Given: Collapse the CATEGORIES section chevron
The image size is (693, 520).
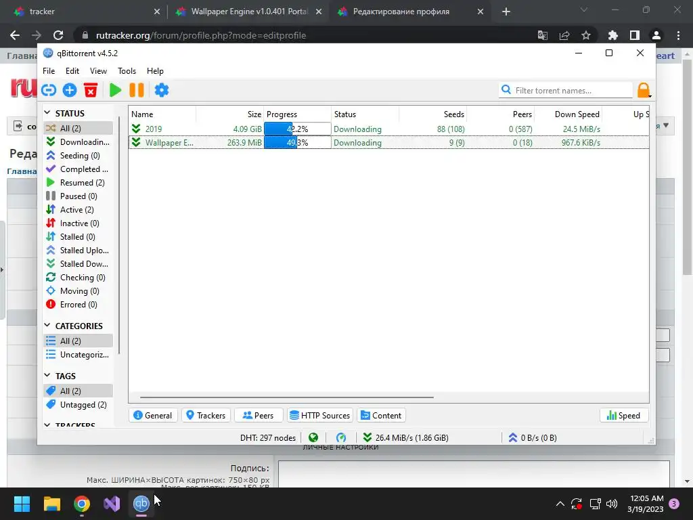Looking at the screenshot, I should point(47,326).
